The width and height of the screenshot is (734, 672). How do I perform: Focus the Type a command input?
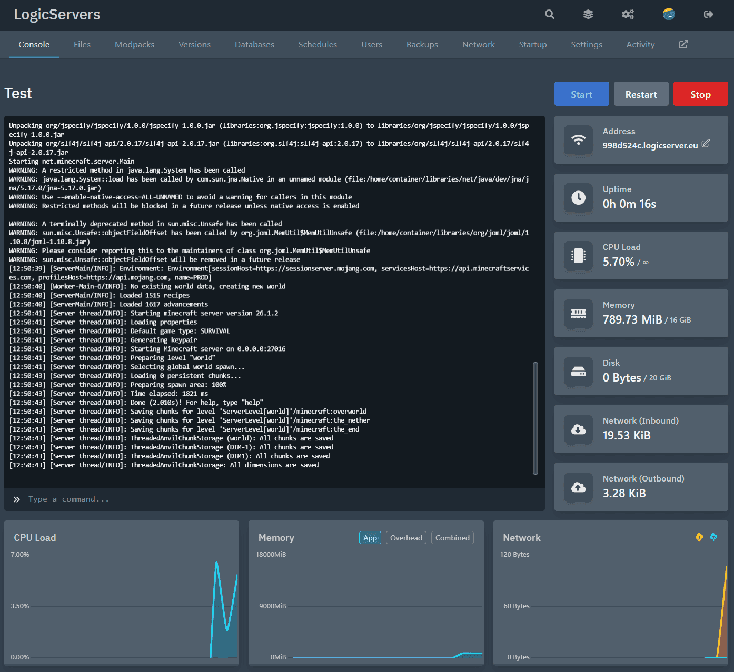click(274, 499)
